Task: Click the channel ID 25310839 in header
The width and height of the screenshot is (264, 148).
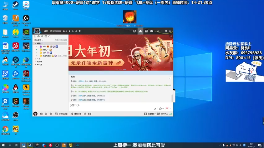Action: [56, 31]
